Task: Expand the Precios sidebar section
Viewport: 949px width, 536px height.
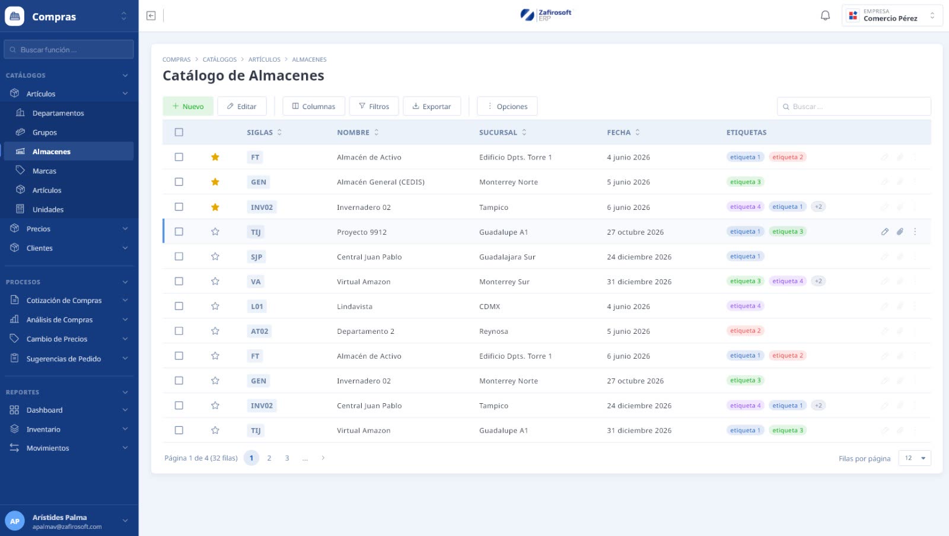Action: 69,229
